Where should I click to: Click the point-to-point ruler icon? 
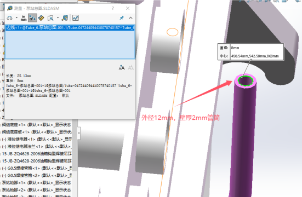(41, 18)
